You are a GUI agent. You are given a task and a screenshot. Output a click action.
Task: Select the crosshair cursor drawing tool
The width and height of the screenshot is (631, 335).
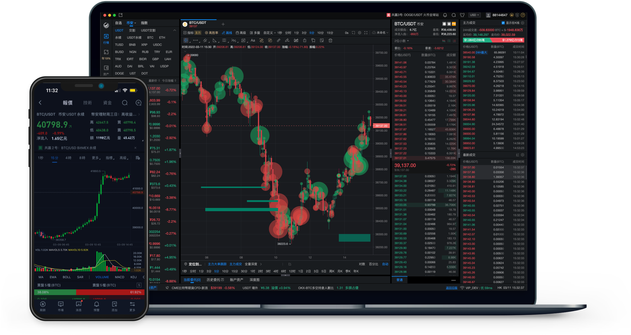[186, 41]
